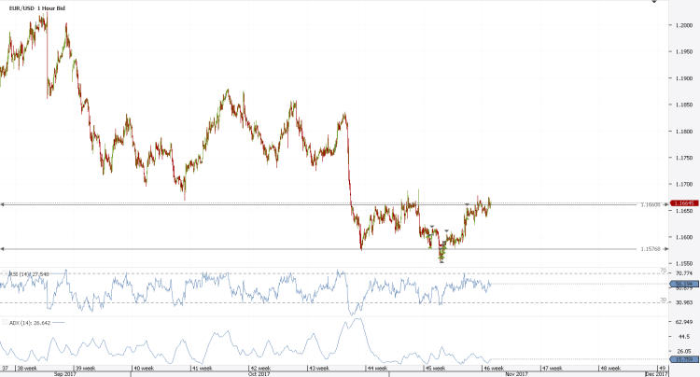Click the 1.1850 price axis label
Viewport: 700px width, 377px height.
click(x=683, y=105)
